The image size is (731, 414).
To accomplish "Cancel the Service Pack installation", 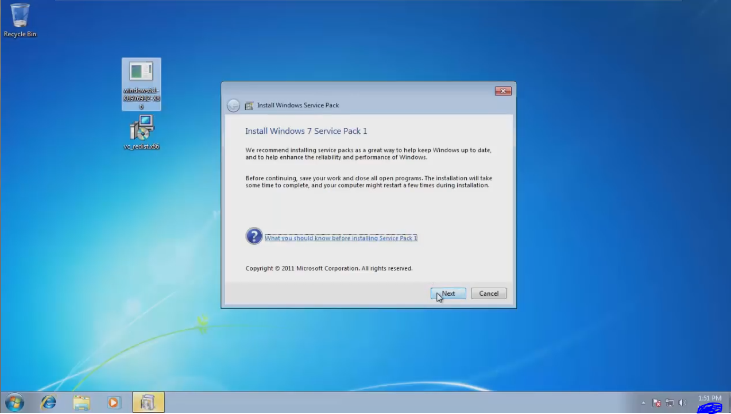I will tap(489, 293).
